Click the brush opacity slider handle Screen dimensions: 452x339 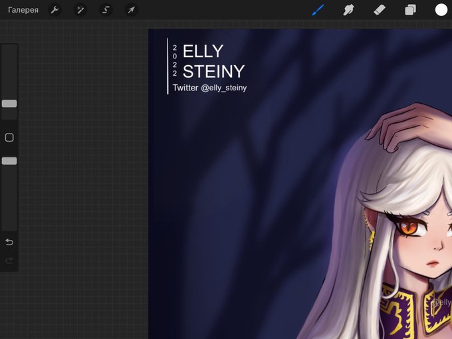(9, 161)
